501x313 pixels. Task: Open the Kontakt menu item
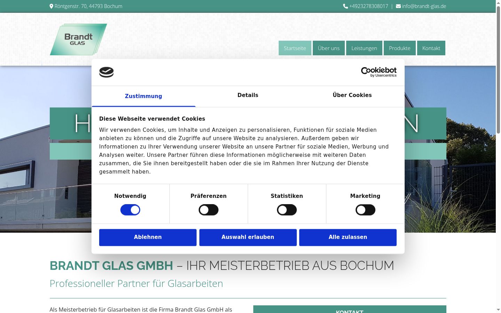tap(431, 48)
